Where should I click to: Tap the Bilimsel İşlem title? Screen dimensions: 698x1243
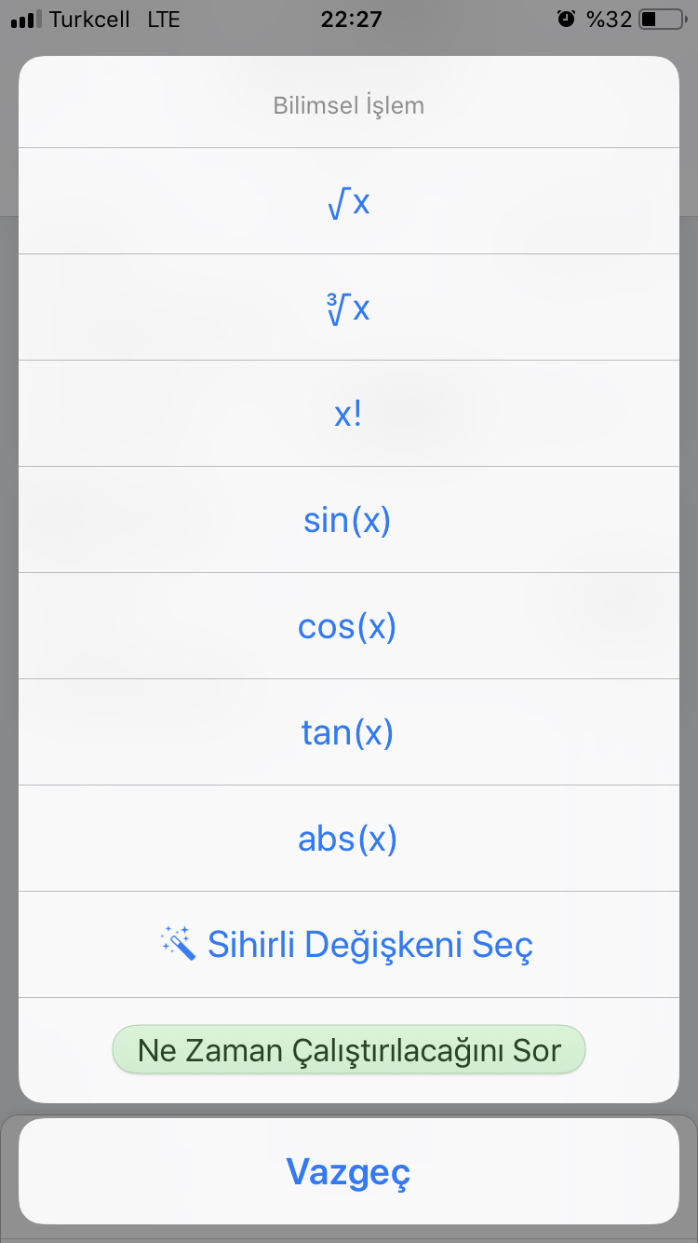tap(349, 105)
